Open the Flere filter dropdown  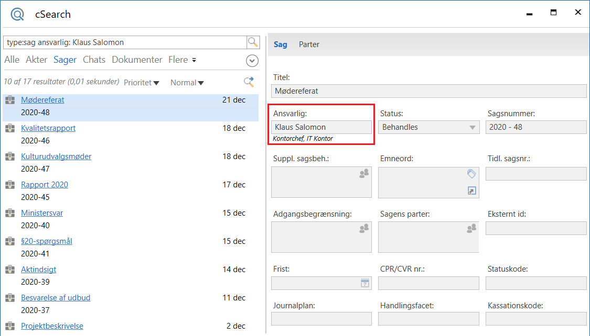182,60
